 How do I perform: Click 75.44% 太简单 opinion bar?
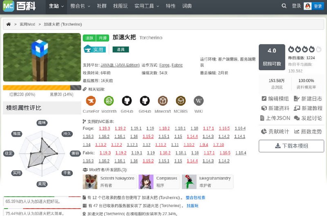pos(42,212)
